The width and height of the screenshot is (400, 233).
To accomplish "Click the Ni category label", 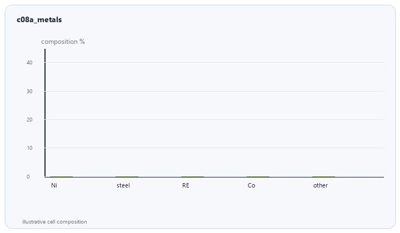I will [54, 185].
